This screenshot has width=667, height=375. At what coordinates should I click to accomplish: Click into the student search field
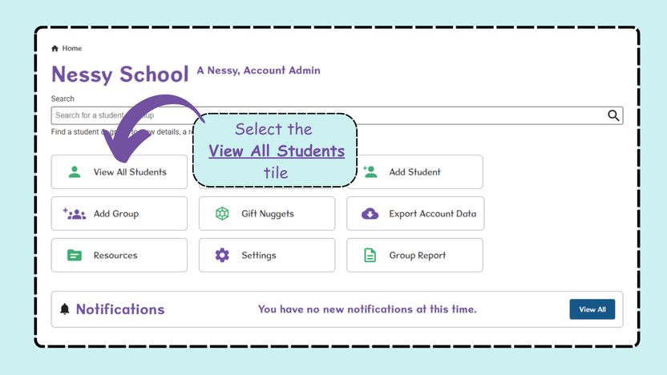(337, 115)
